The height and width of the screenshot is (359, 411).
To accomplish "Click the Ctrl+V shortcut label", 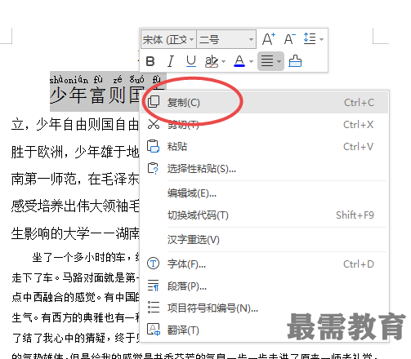I will [x=358, y=147].
